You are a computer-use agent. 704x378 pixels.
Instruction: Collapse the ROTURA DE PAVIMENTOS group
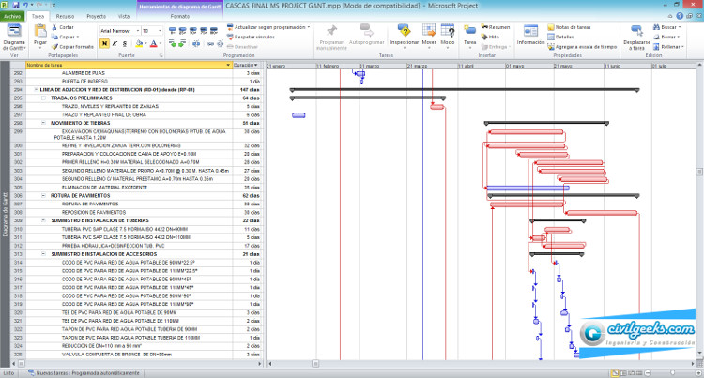(41, 195)
